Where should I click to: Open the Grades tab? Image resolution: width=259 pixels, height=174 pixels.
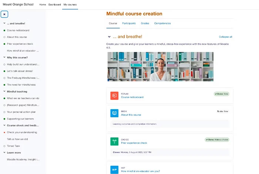(145, 23)
